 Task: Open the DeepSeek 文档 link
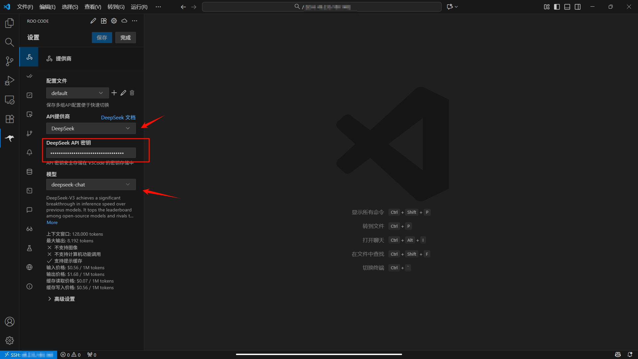(x=118, y=117)
